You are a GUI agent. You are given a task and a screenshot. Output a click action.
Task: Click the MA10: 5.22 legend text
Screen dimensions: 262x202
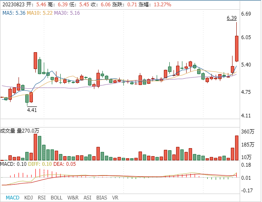pyautogui.click(x=40, y=13)
